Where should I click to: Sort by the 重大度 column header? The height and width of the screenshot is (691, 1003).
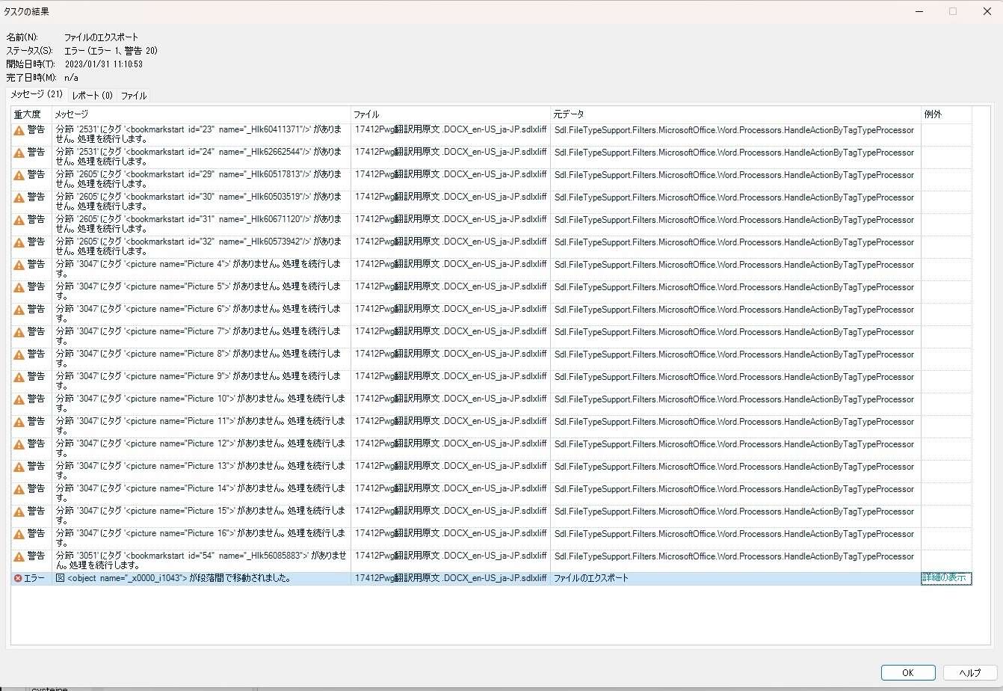28,114
